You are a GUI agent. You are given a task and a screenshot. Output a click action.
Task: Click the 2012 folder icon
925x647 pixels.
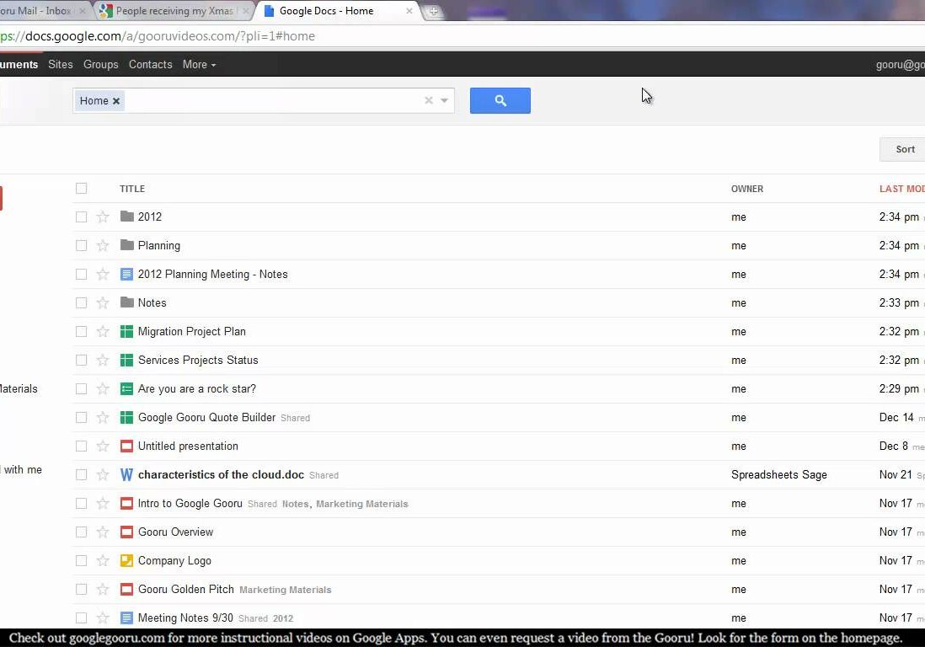coord(127,216)
